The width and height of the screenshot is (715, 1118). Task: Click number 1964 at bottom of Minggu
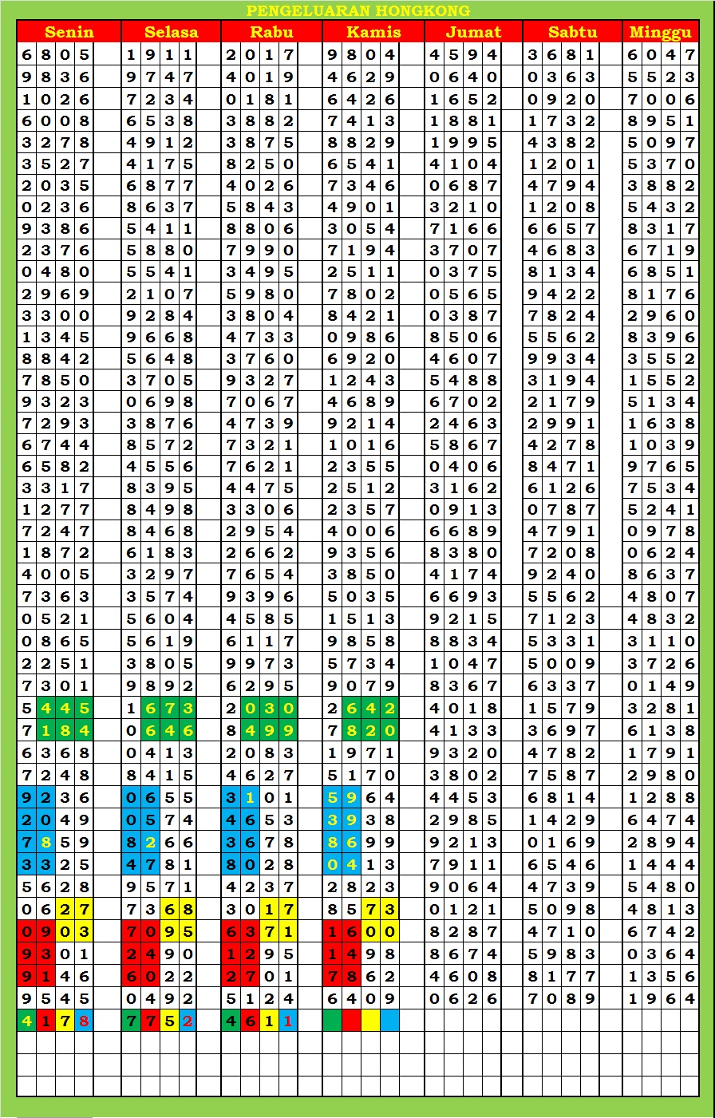click(x=661, y=998)
